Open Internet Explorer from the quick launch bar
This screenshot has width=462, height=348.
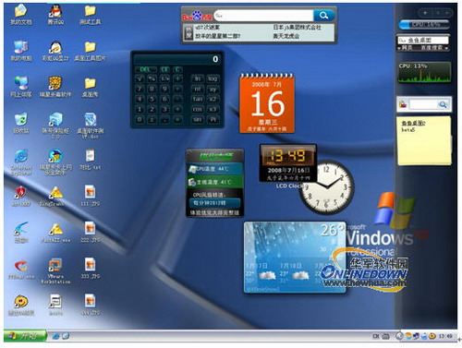[55, 336]
